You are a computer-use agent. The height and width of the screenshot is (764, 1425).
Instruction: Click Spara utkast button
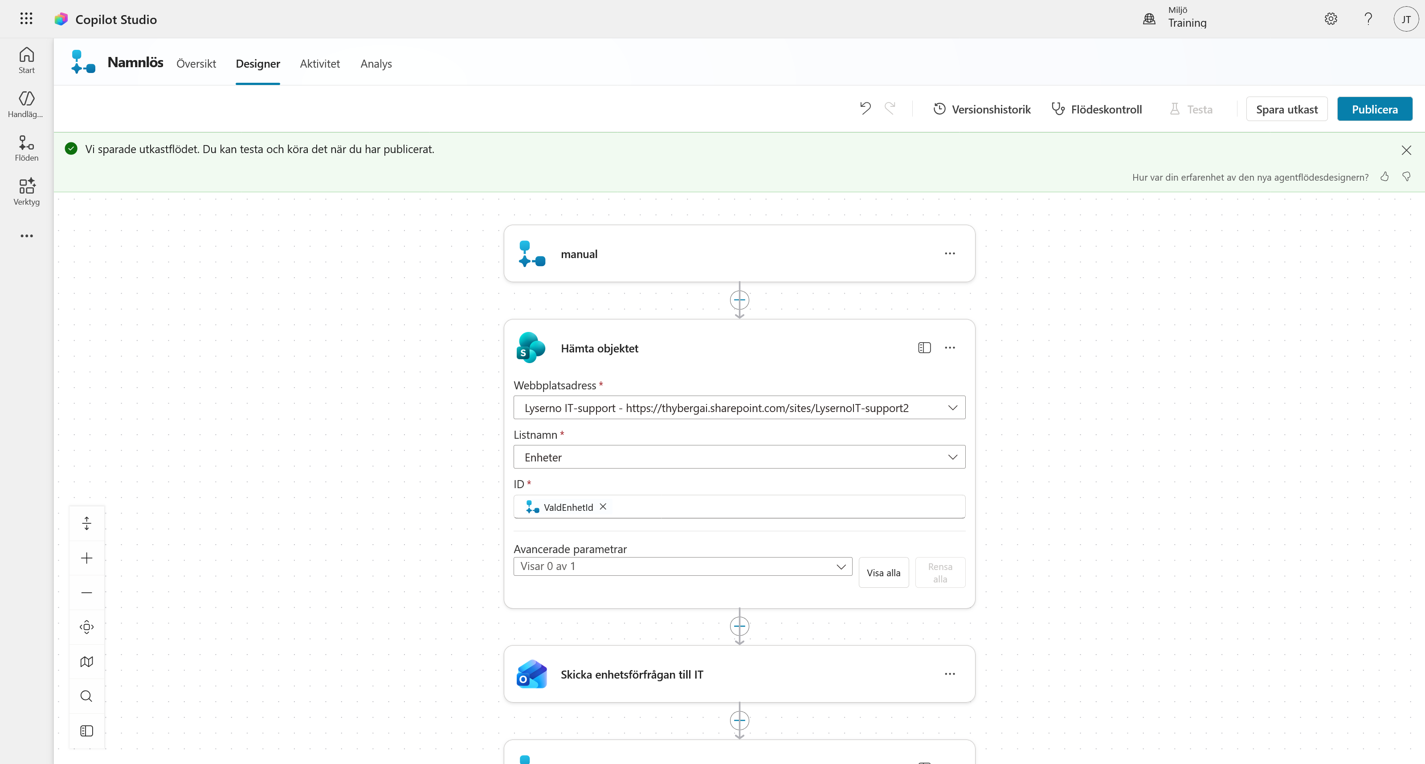1287,109
